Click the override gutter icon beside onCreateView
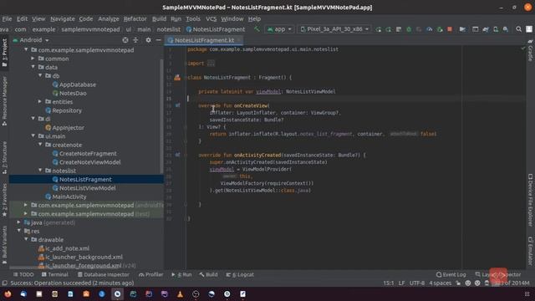Viewport: 535px width, 301px height. pyautogui.click(x=177, y=105)
